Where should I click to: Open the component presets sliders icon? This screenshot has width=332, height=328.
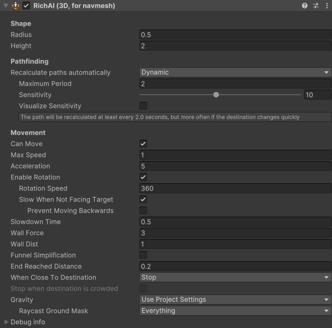click(x=316, y=6)
